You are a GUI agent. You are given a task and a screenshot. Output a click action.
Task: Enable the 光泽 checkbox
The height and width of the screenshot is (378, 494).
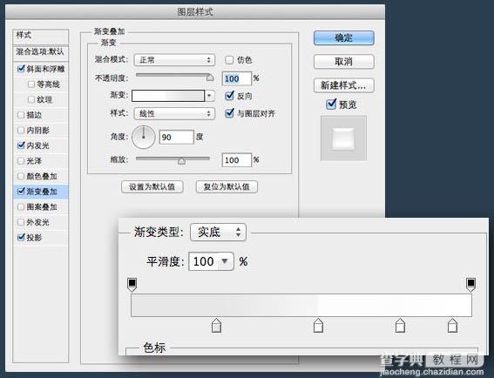21,160
